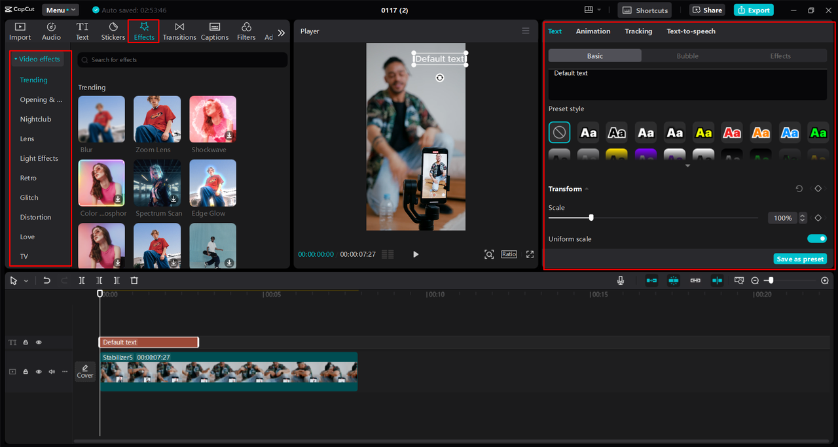Click the Export button
This screenshot has width=838, height=447.
point(754,10)
